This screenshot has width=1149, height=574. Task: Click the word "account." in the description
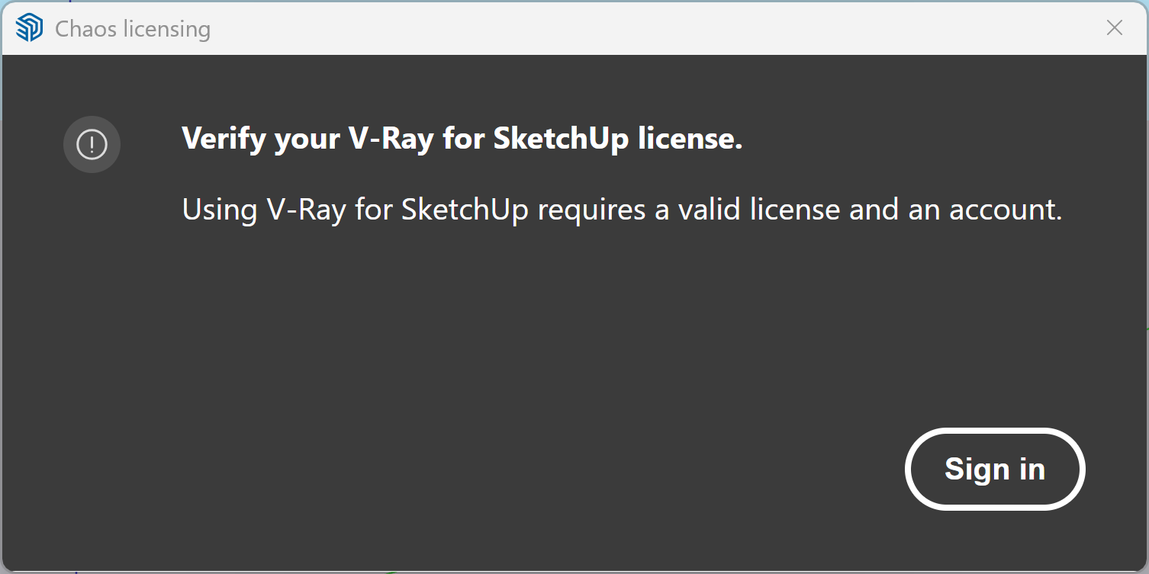[1006, 209]
